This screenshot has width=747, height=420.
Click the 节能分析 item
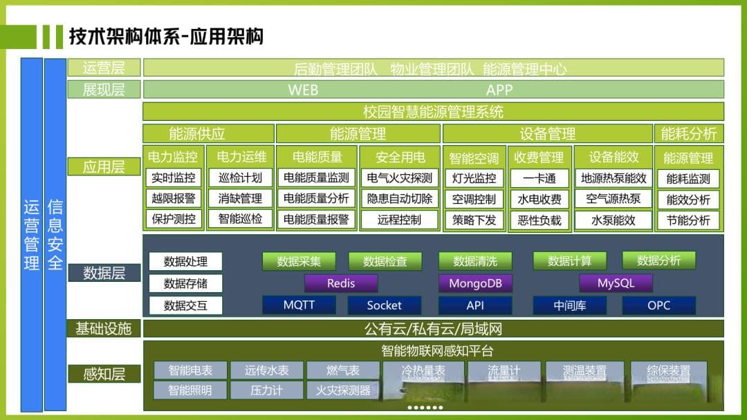click(x=688, y=220)
